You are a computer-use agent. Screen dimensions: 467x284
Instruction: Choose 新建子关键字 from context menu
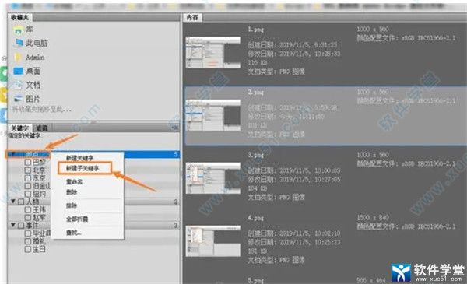tap(83, 168)
